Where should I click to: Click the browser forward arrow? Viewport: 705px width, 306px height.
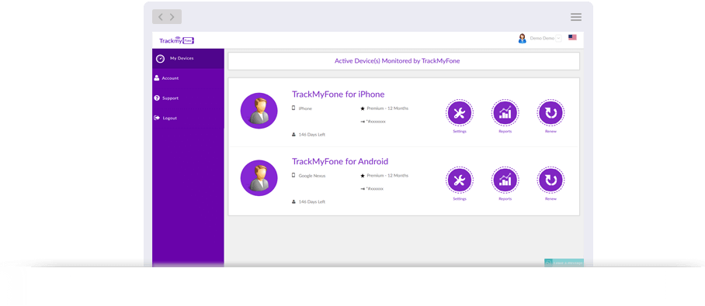click(172, 17)
